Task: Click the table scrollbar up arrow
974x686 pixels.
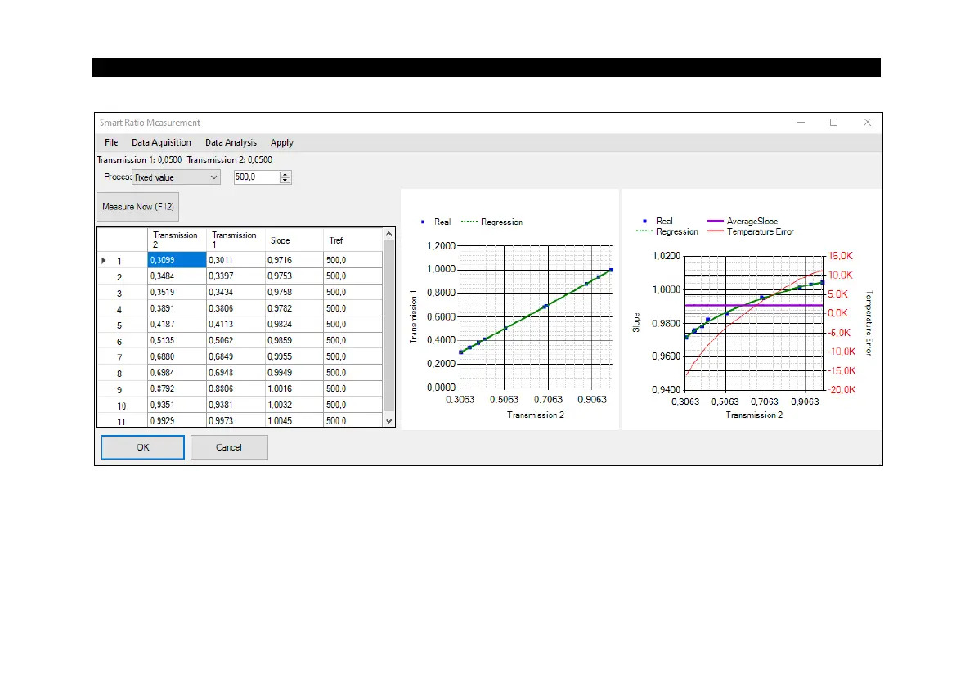Action: pos(388,234)
